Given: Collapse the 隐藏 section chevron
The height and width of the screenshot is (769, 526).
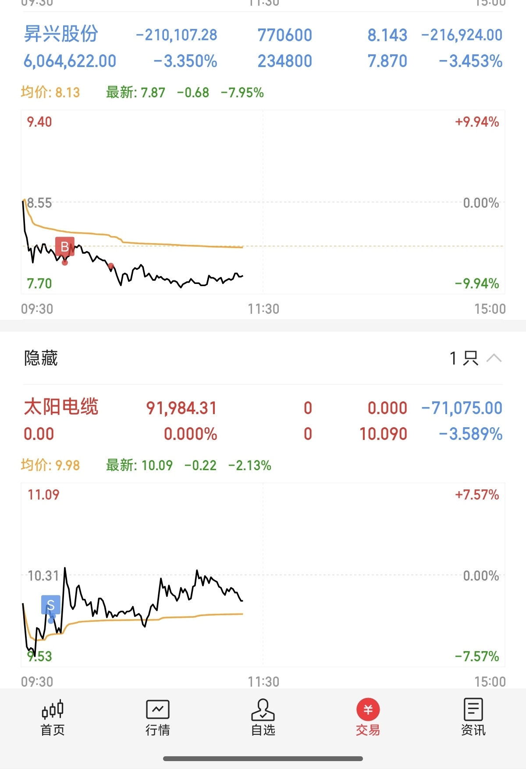Looking at the screenshot, I should 494,358.
